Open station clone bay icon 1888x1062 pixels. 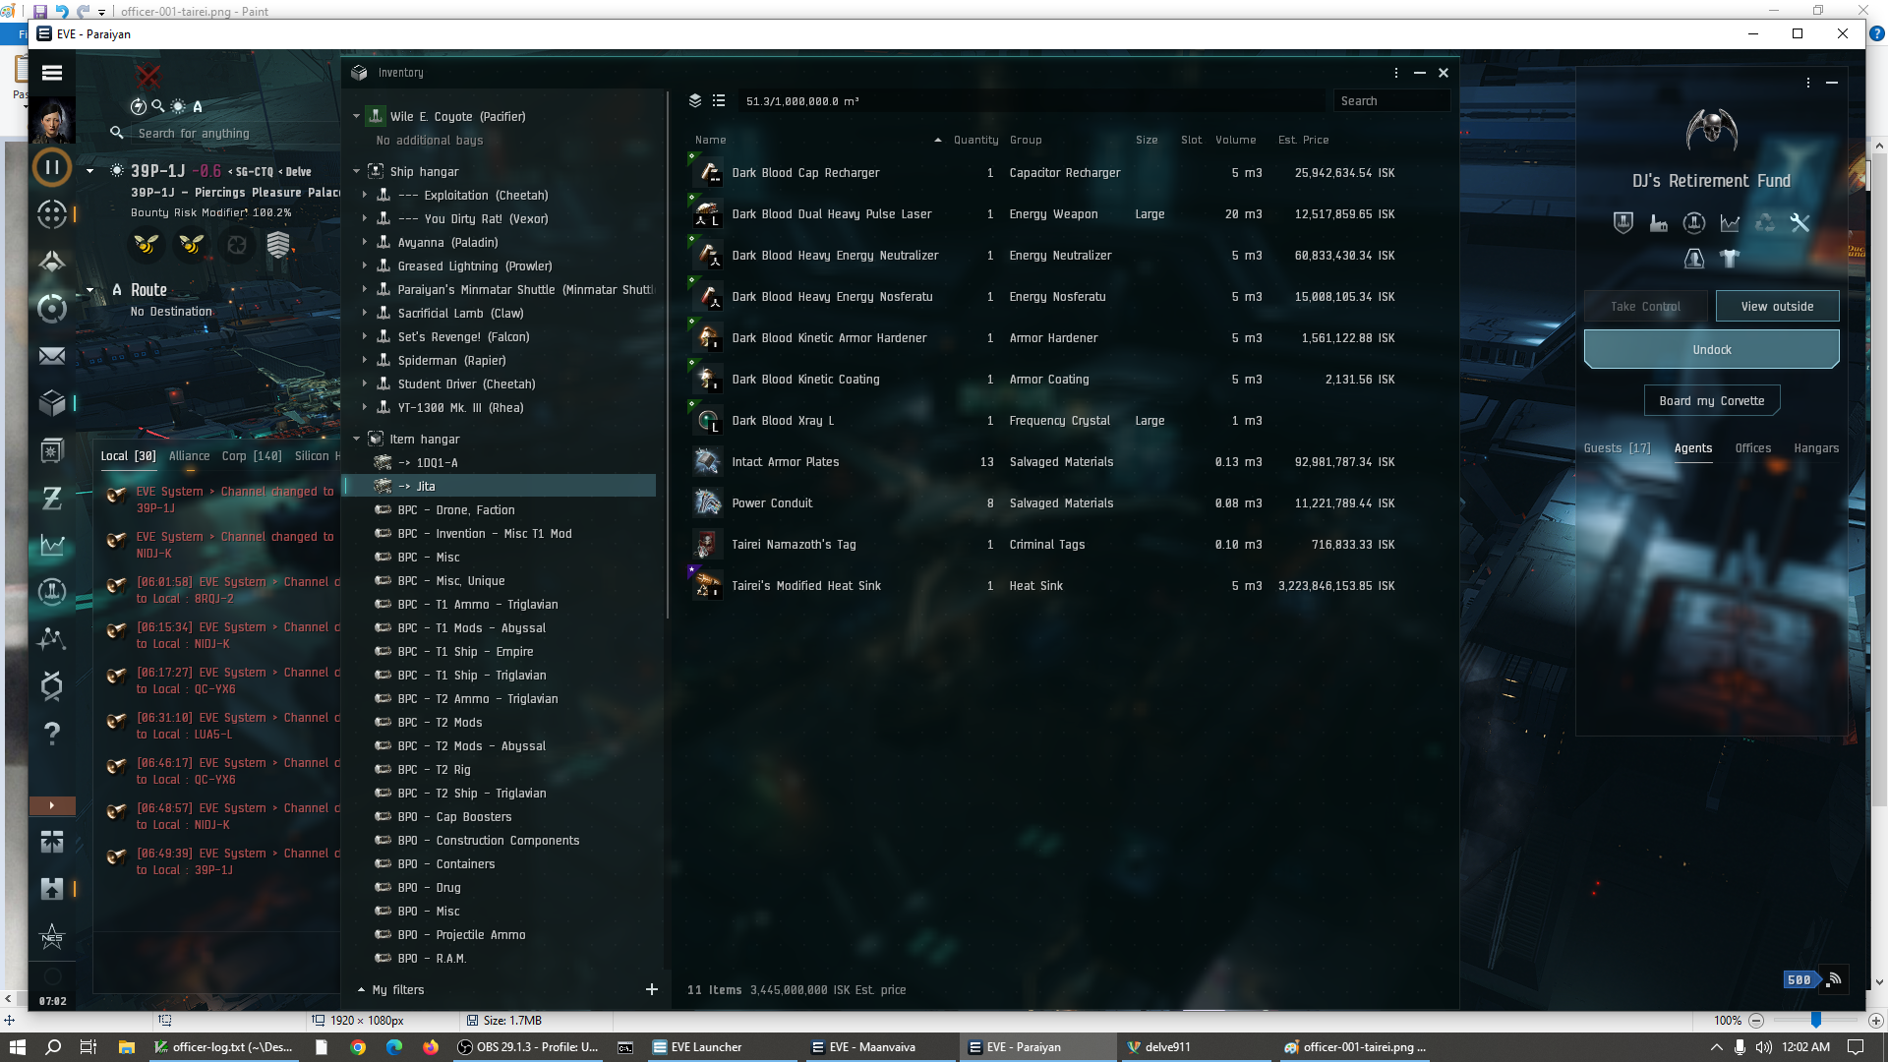click(x=1694, y=259)
